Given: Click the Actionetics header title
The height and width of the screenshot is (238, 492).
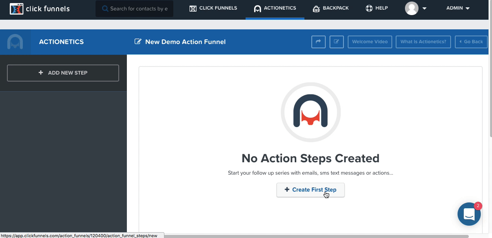Looking at the screenshot, I should click(61, 42).
